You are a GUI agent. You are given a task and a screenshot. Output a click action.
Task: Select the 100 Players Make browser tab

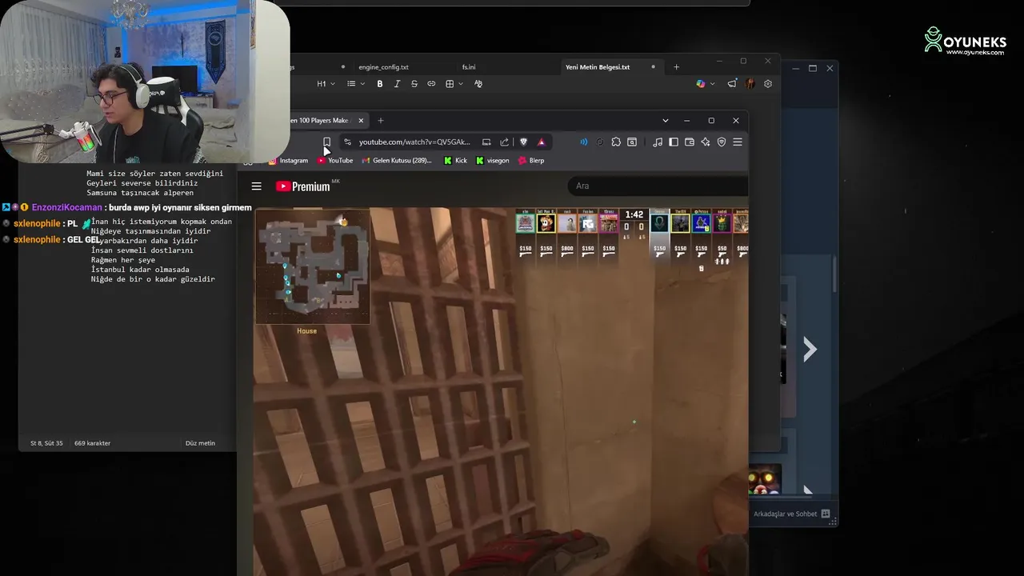pyautogui.click(x=320, y=121)
